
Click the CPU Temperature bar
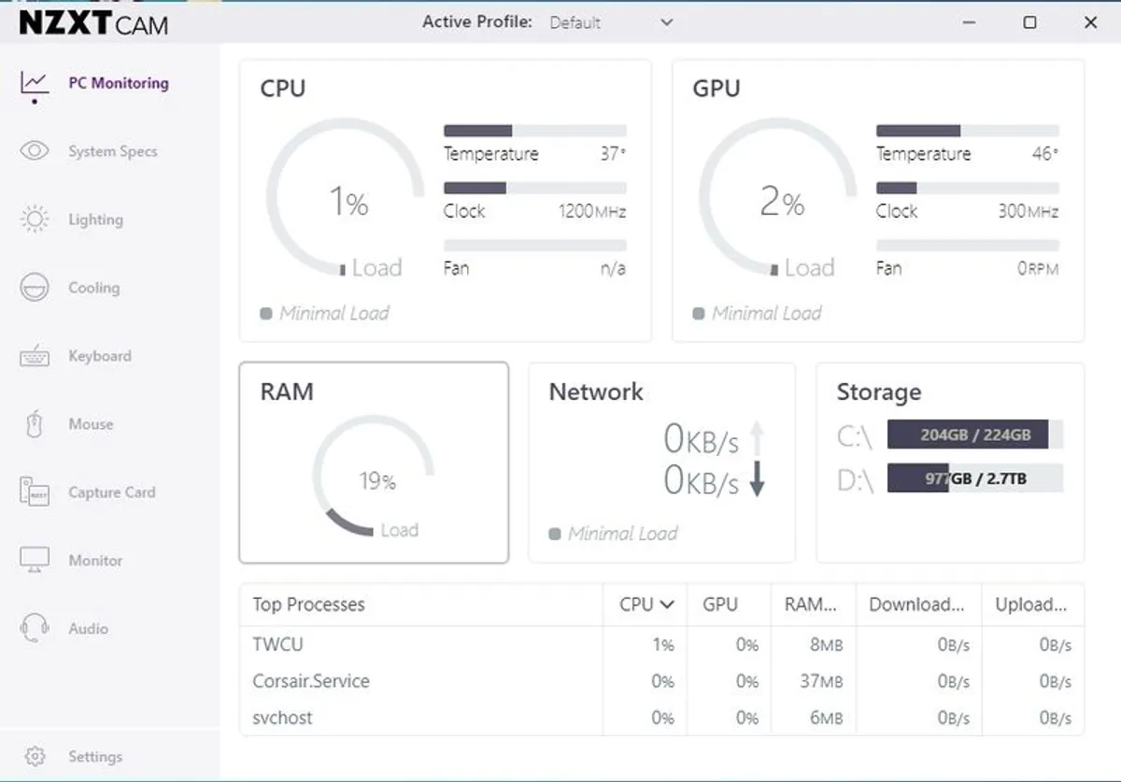coord(534,131)
